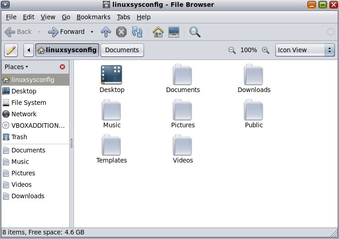The width and height of the screenshot is (339, 239).
Task: Zoom out using the minus magnifier
Action: tap(232, 50)
